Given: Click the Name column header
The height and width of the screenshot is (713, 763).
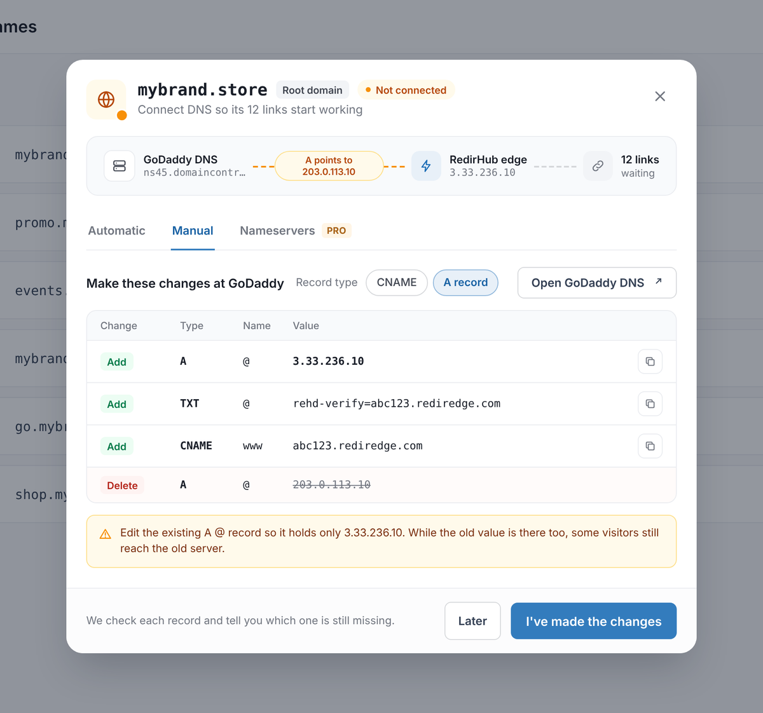Looking at the screenshot, I should point(256,325).
